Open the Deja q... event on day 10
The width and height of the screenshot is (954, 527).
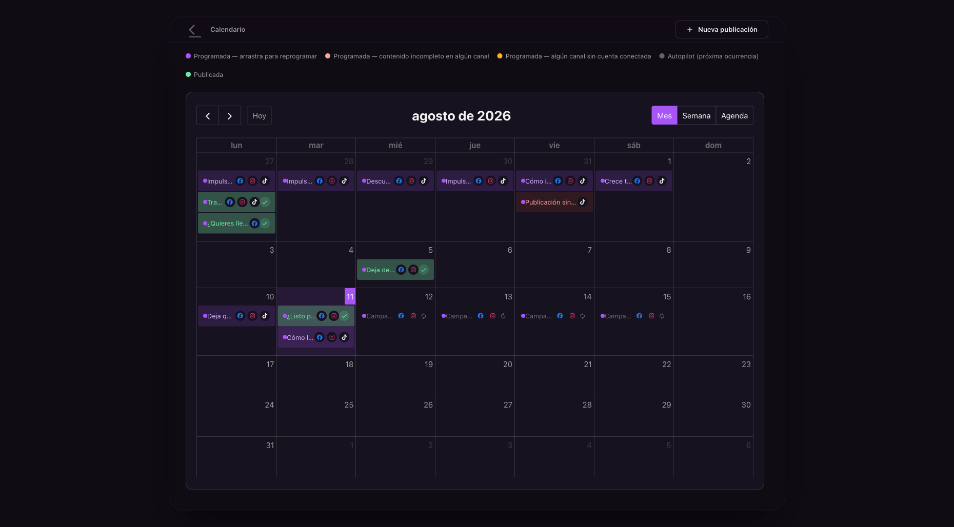(x=236, y=316)
